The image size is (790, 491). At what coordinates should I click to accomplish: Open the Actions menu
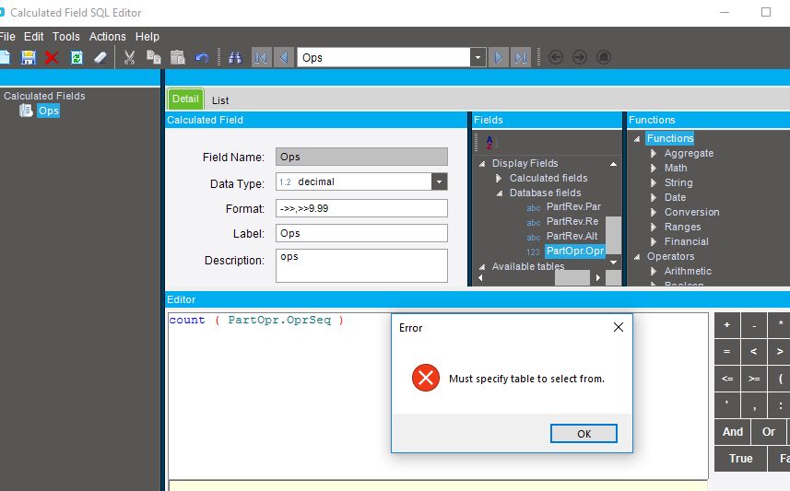coord(107,37)
